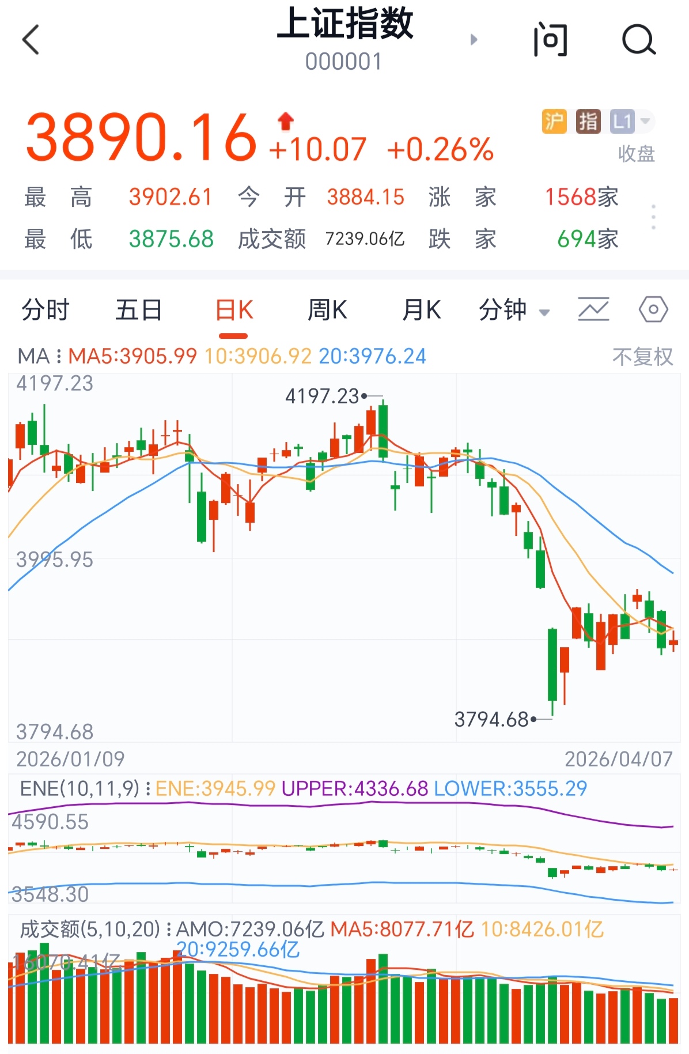The width and height of the screenshot is (689, 1054).
Task: Tap the 最低 value 3875.68
Action: coord(171,239)
